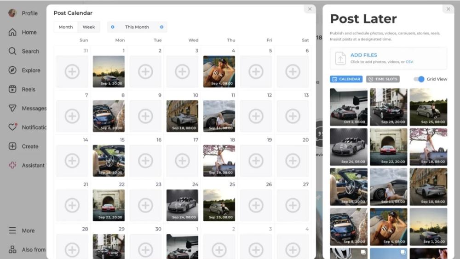This screenshot has width=460, height=259.
Task: Open the Sep 29, 20:00 grid thumbnail
Action: point(388,107)
